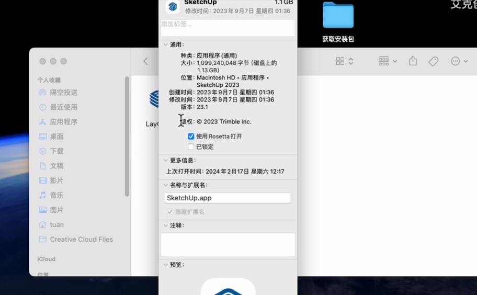Screen dimensions: 477x295
Task: Click the SketchUp app preview image
Action: (x=228, y=287)
